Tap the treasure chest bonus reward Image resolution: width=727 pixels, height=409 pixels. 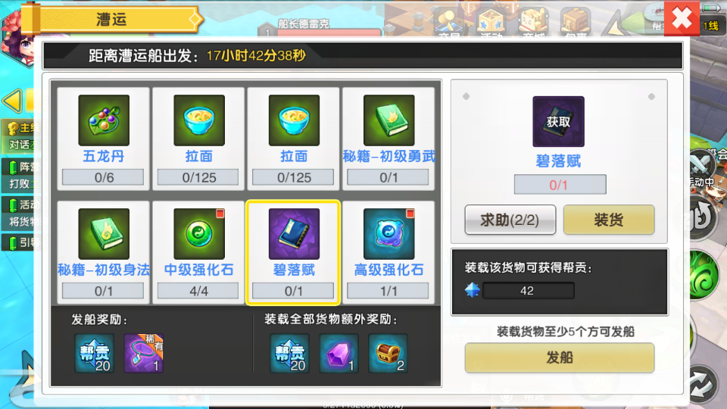coord(388,354)
